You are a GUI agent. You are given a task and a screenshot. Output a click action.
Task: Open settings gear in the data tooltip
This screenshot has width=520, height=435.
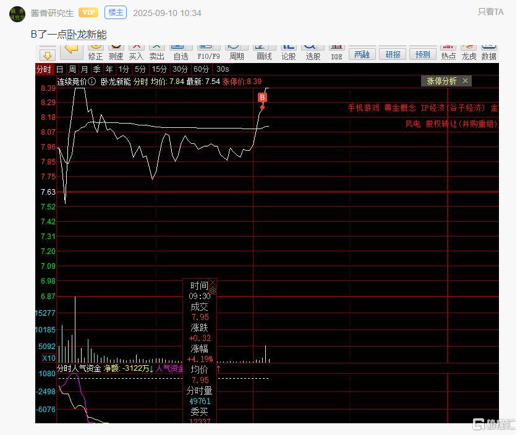coord(213,290)
